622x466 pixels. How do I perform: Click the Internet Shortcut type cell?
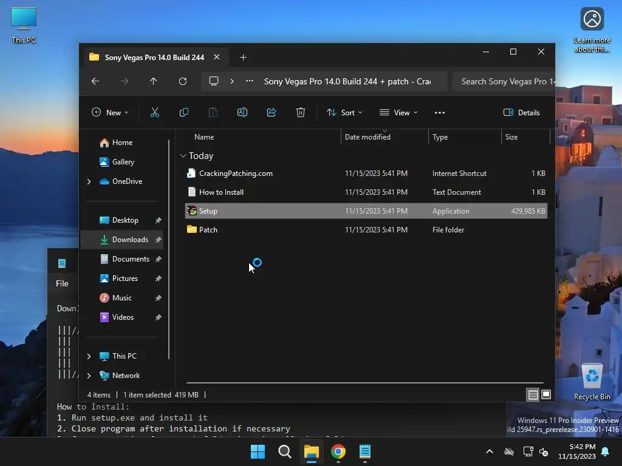(459, 174)
